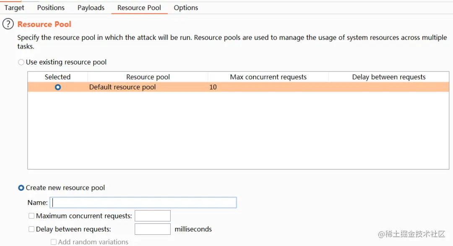This screenshot has width=453, height=246.
Task: Choose the Default resource pool radio selector
Action: pos(58,87)
